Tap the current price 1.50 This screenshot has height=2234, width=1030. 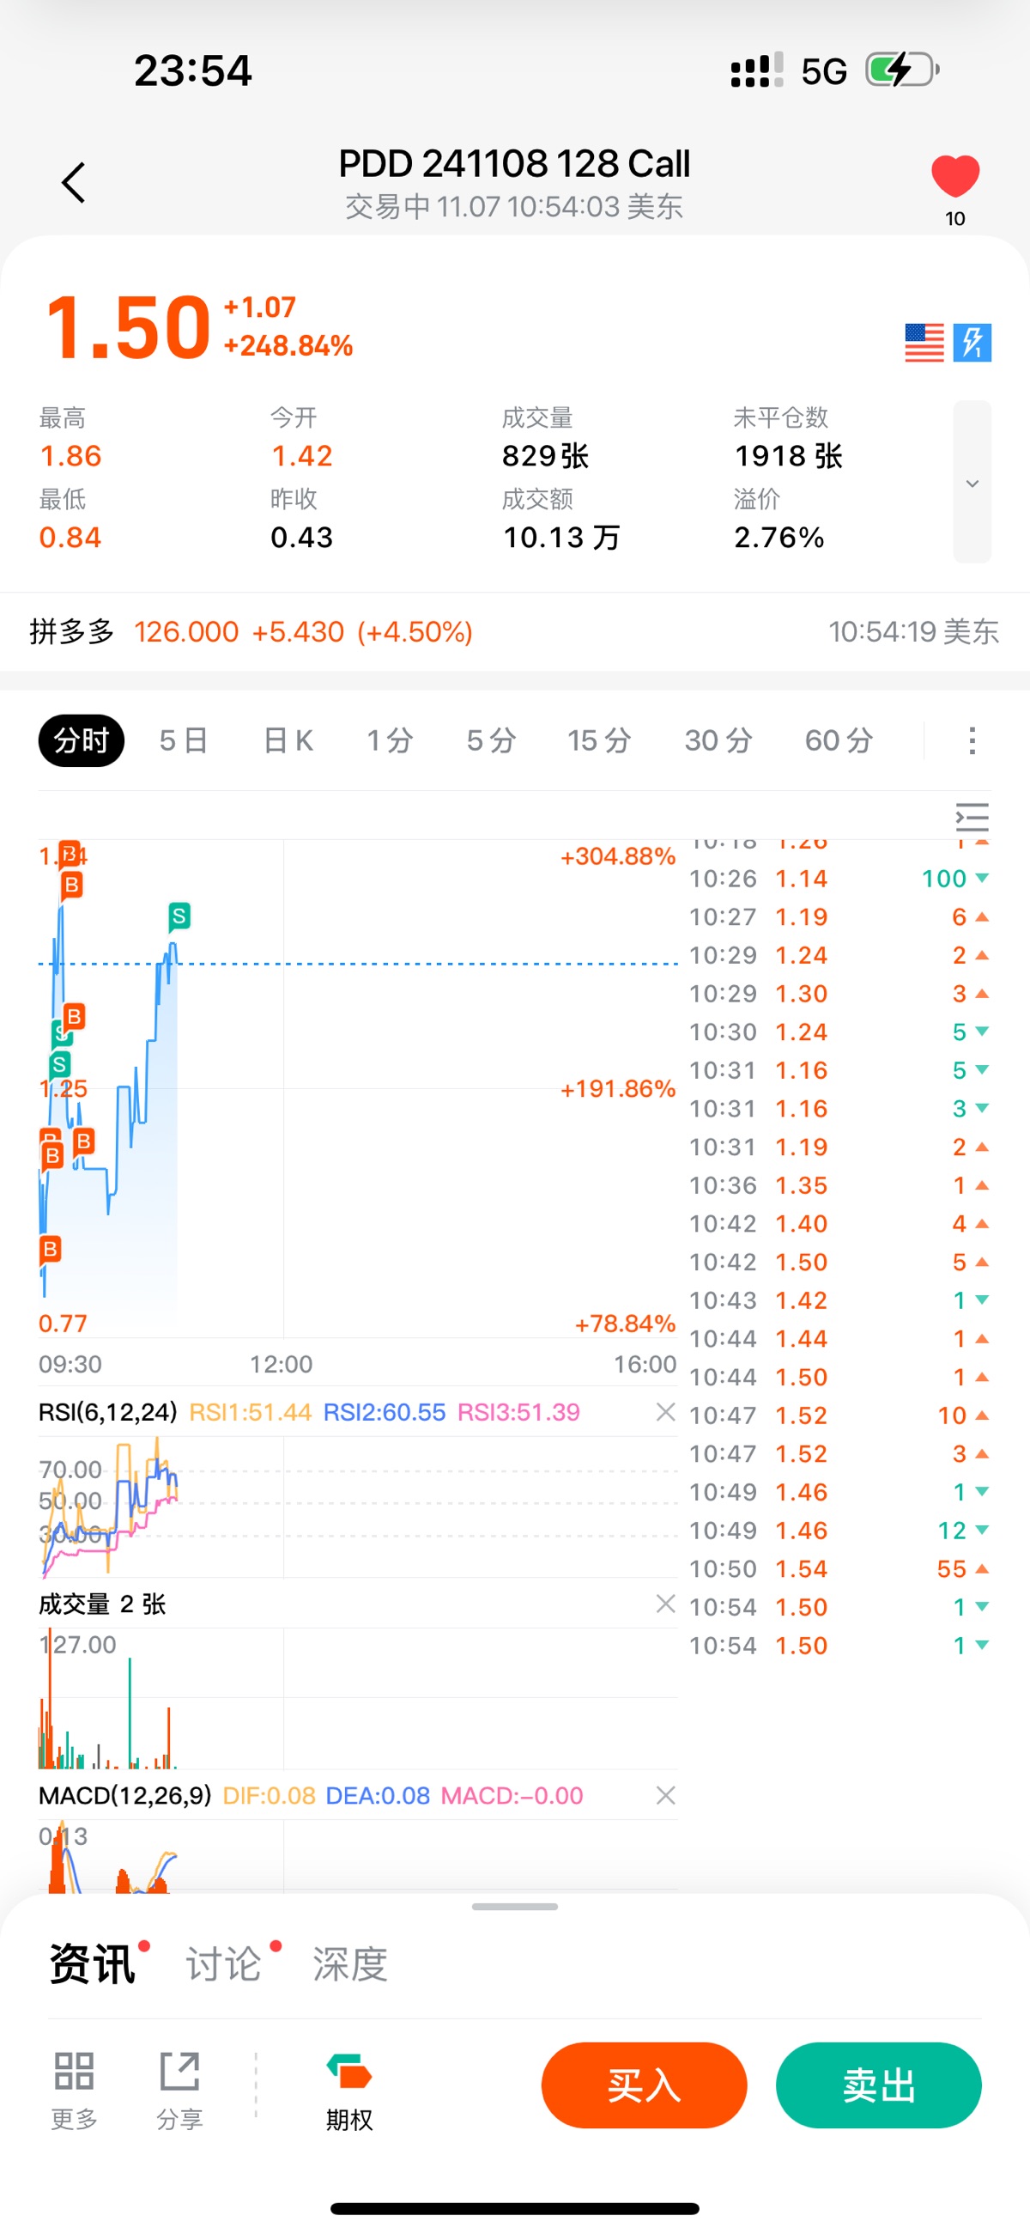coord(128,327)
